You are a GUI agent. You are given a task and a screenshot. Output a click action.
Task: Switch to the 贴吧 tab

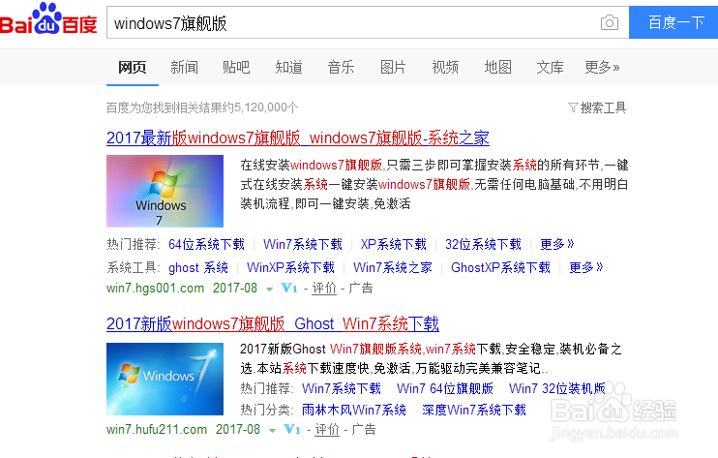coord(236,68)
